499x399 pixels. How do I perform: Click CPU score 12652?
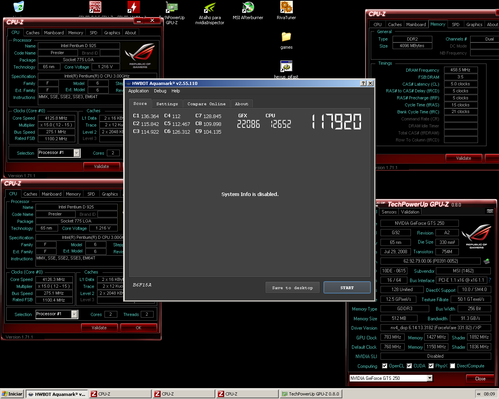pos(281,124)
